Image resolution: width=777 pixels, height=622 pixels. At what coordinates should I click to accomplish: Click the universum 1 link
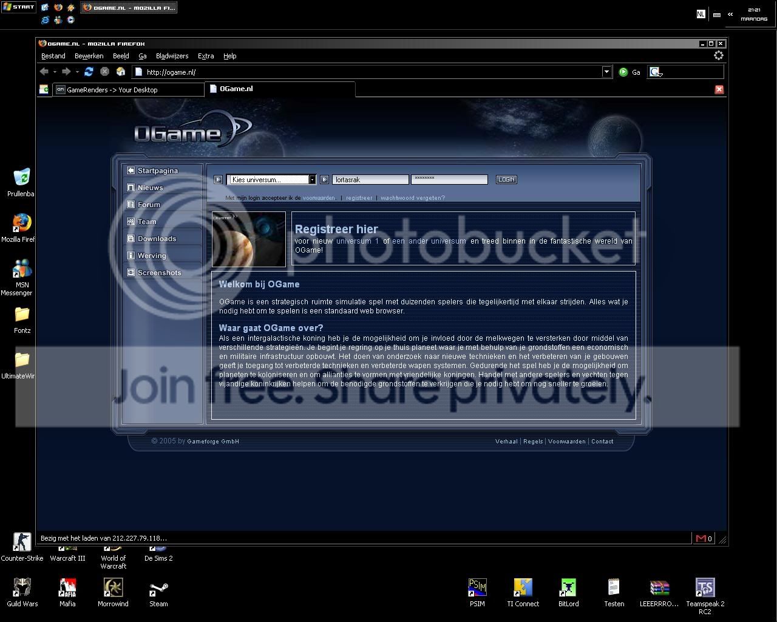358,241
